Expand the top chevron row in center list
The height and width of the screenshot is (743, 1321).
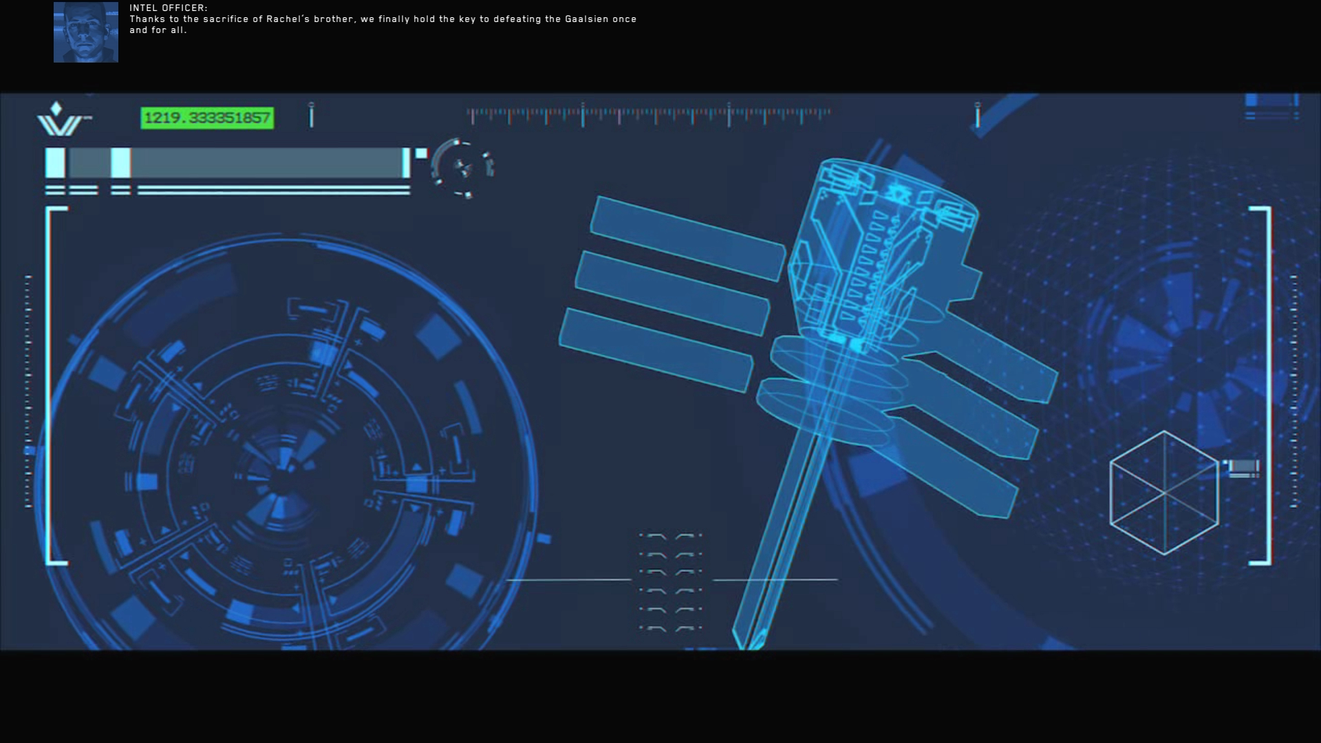pos(670,536)
